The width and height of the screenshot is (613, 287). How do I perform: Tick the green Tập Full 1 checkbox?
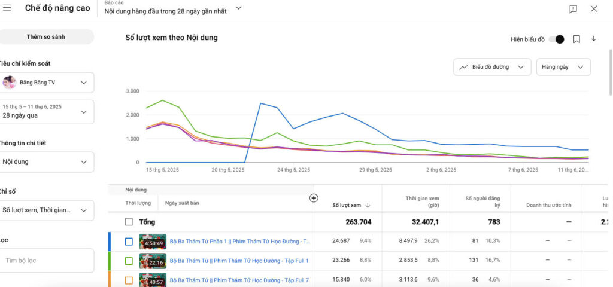(129, 261)
